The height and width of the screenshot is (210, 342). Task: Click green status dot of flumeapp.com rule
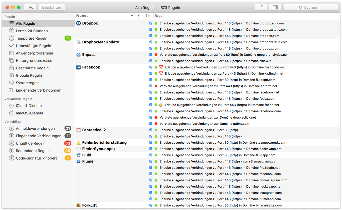pos(156,199)
